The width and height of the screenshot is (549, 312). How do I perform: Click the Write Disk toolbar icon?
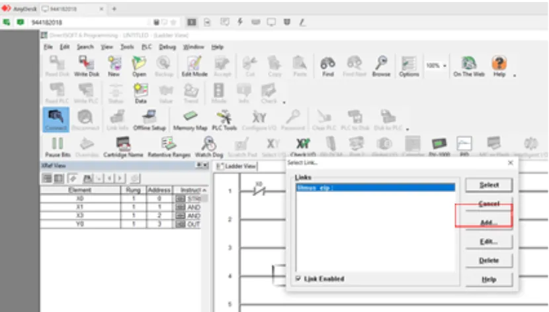tap(87, 66)
